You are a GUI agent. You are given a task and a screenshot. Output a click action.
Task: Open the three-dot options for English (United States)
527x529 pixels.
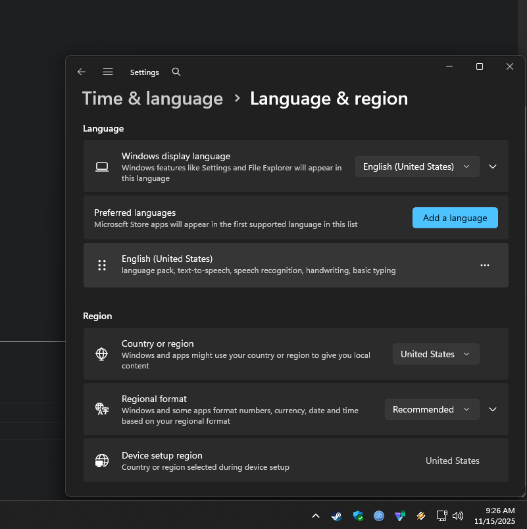coord(485,265)
